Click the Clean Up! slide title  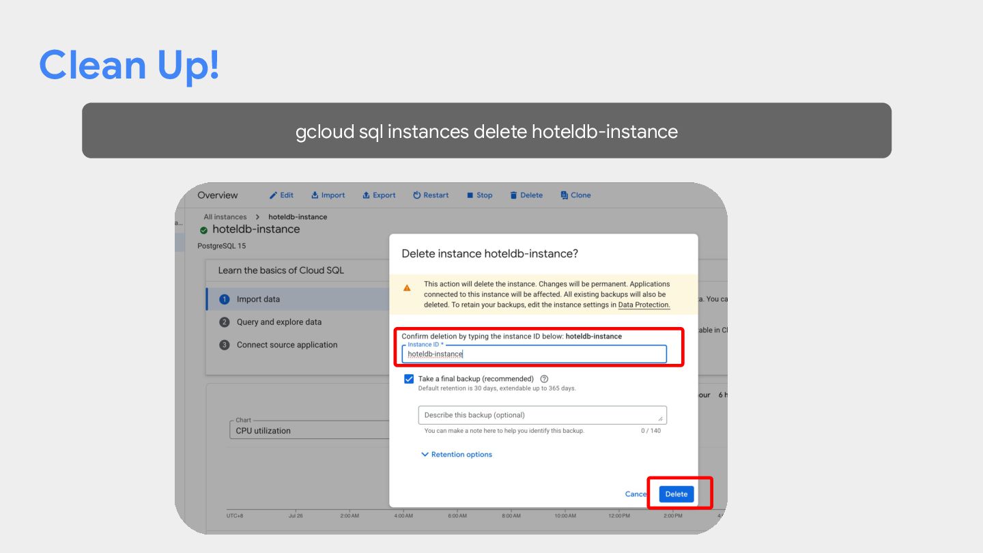tap(130, 65)
